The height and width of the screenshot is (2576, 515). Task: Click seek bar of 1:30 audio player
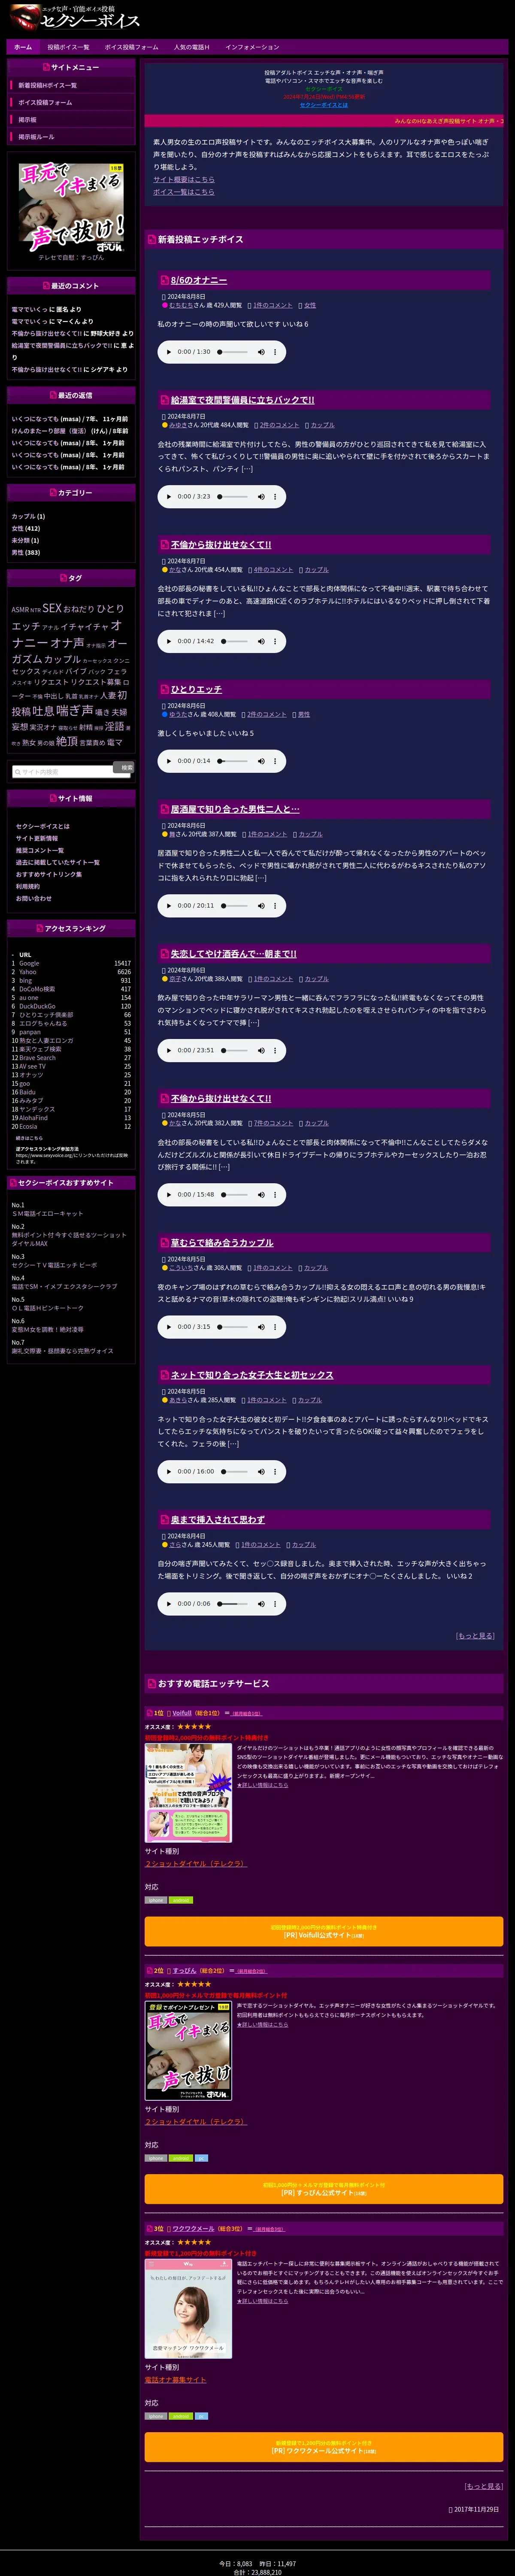pyautogui.click(x=233, y=352)
